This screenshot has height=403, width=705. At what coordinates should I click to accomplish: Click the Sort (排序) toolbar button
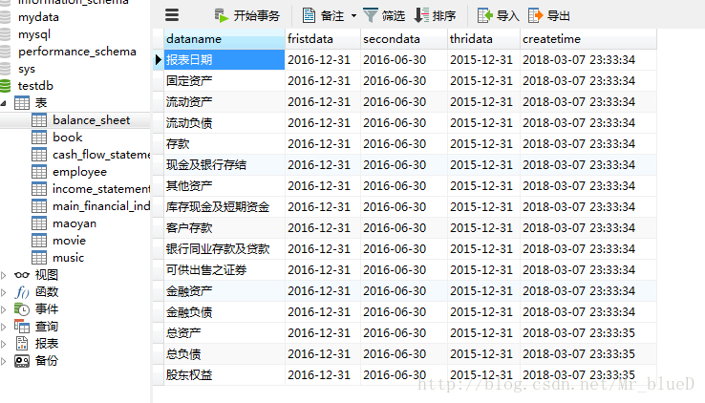[x=435, y=15]
